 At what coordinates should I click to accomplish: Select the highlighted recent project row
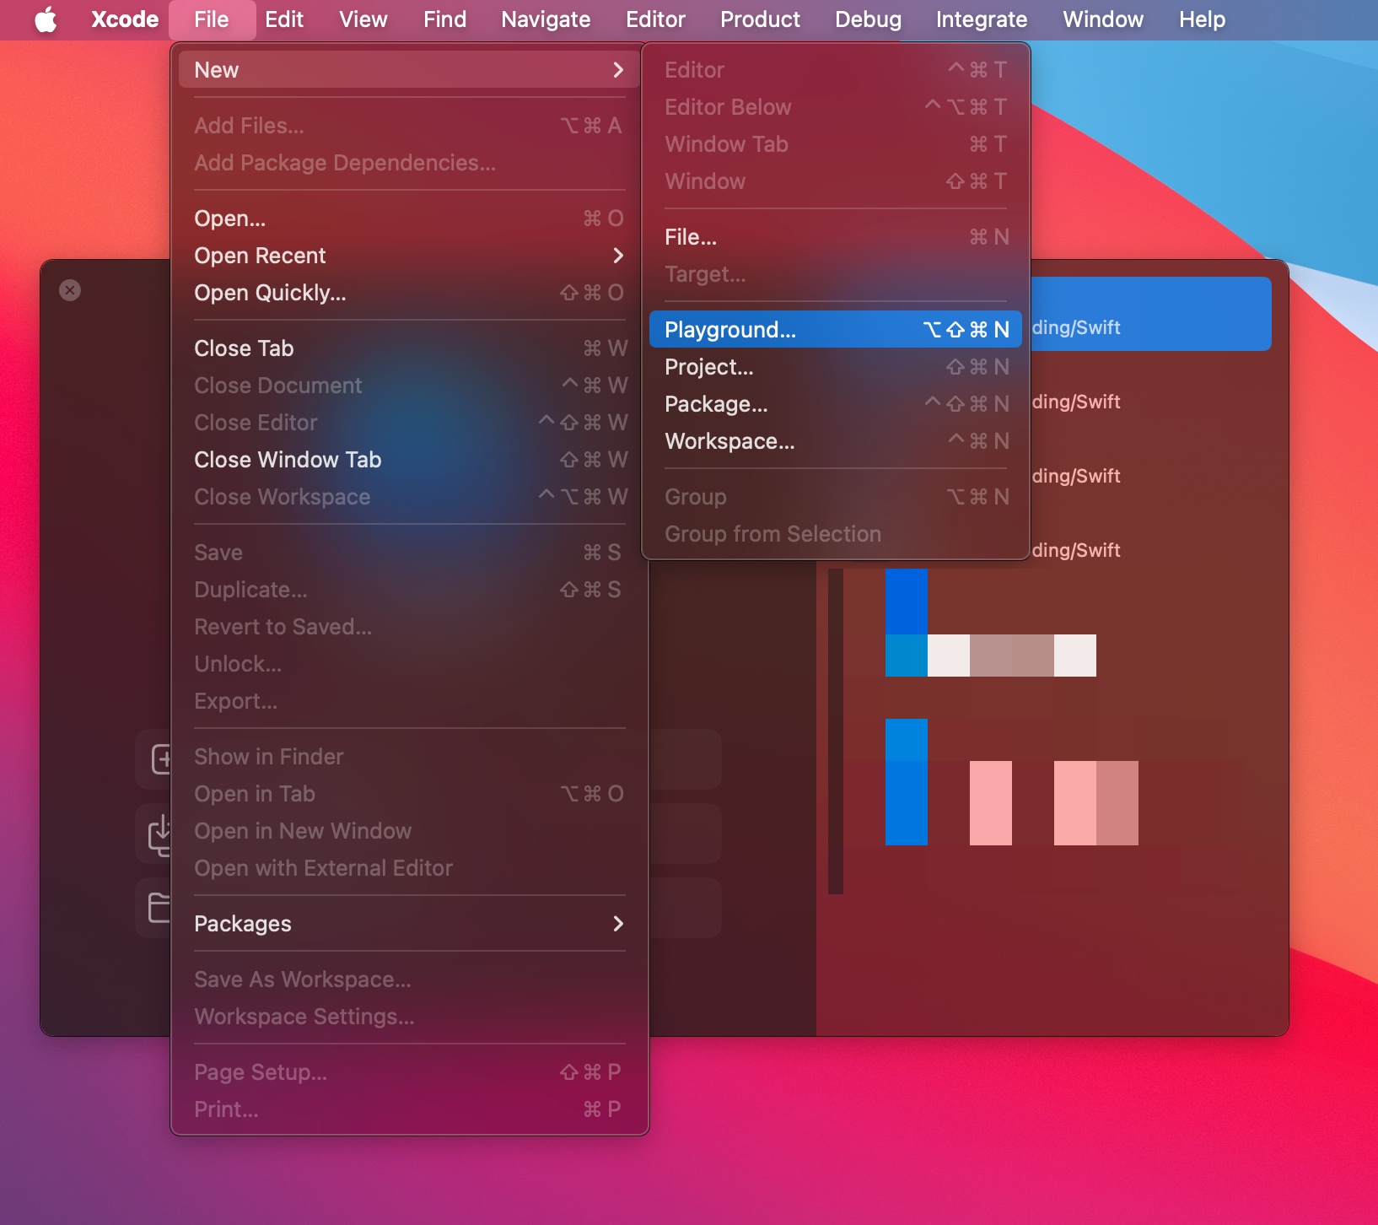pyautogui.click(x=1150, y=314)
